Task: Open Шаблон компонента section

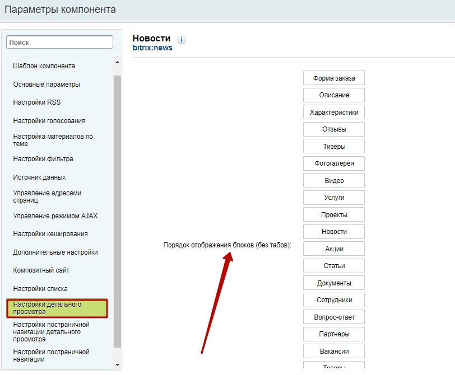Action: [x=44, y=66]
